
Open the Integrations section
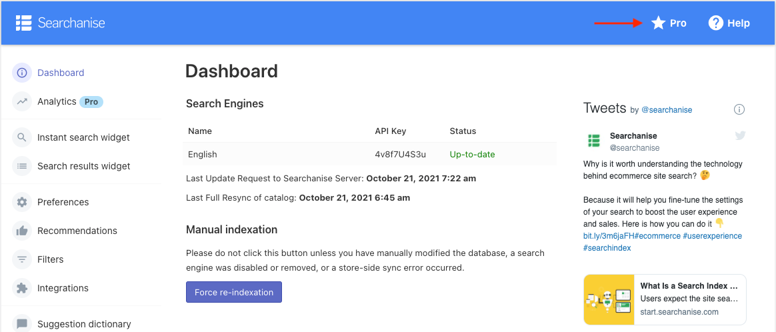tap(63, 288)
